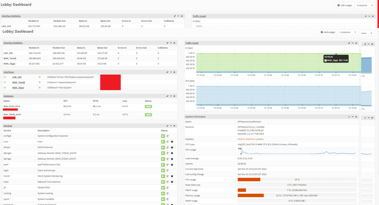Restart the ntpd Network Time Daemon

pyautogui.click(x=168, y=182)
